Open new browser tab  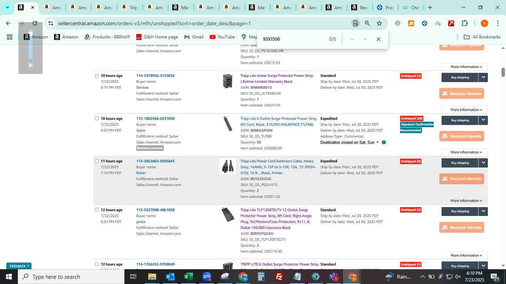click(x=430, y=7)
